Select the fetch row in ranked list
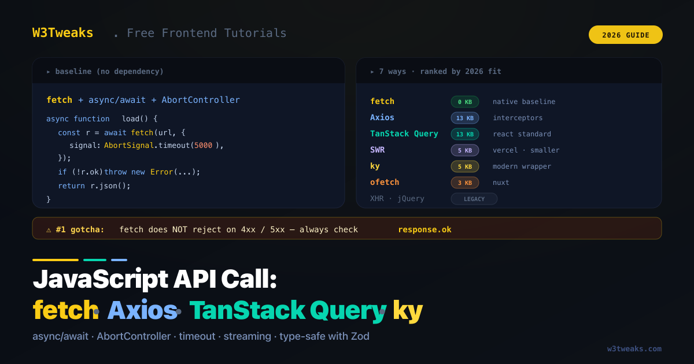The width and height of the screenshot is (694, 364). [x=382, y=101]
